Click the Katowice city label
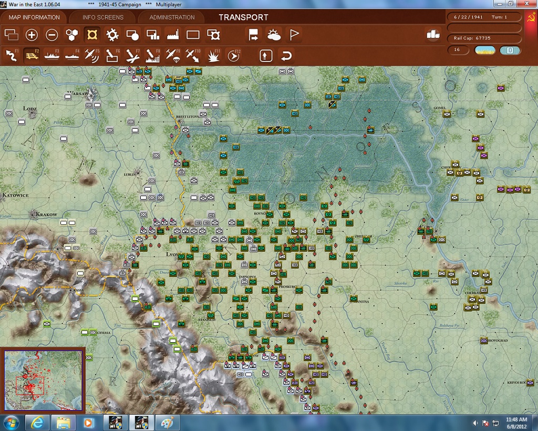Screen dimensions: 538x431 coord(15,195)
